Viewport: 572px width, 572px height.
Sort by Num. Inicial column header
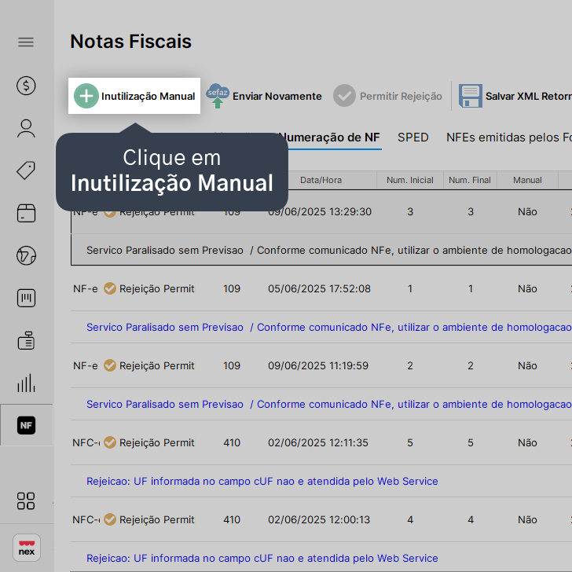[410, 180]
